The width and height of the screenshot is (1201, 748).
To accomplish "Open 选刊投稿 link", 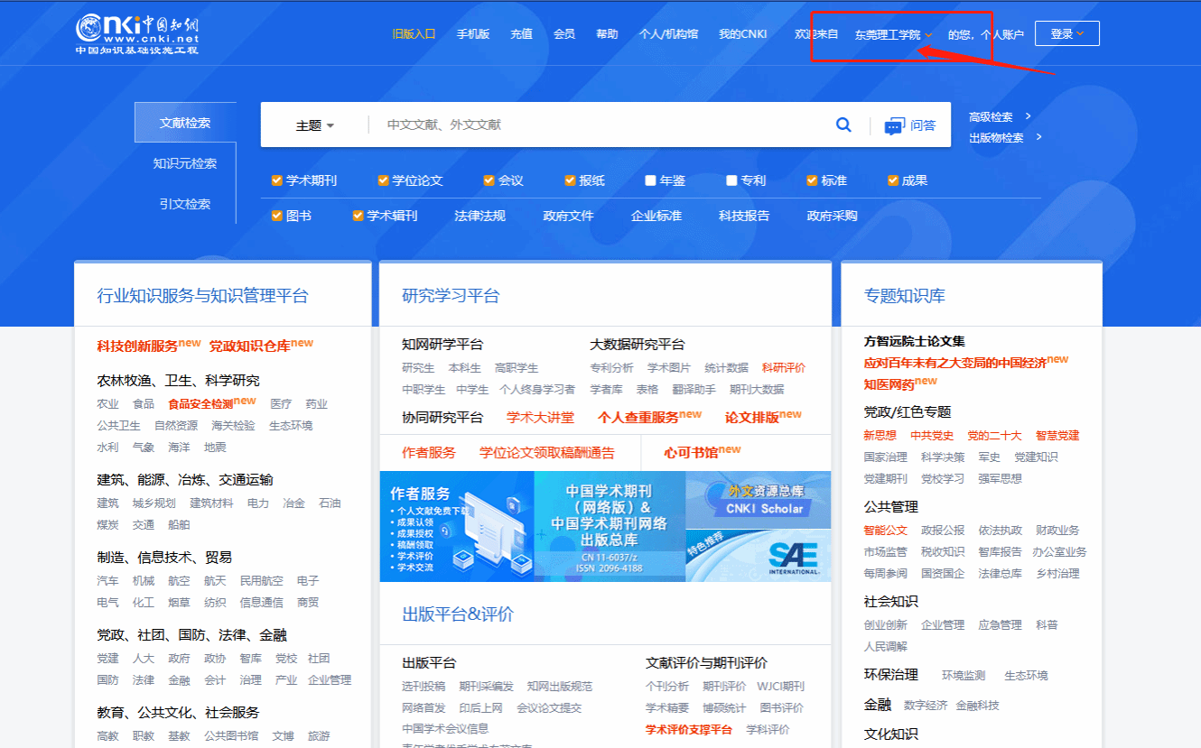I will coord(424,687).
